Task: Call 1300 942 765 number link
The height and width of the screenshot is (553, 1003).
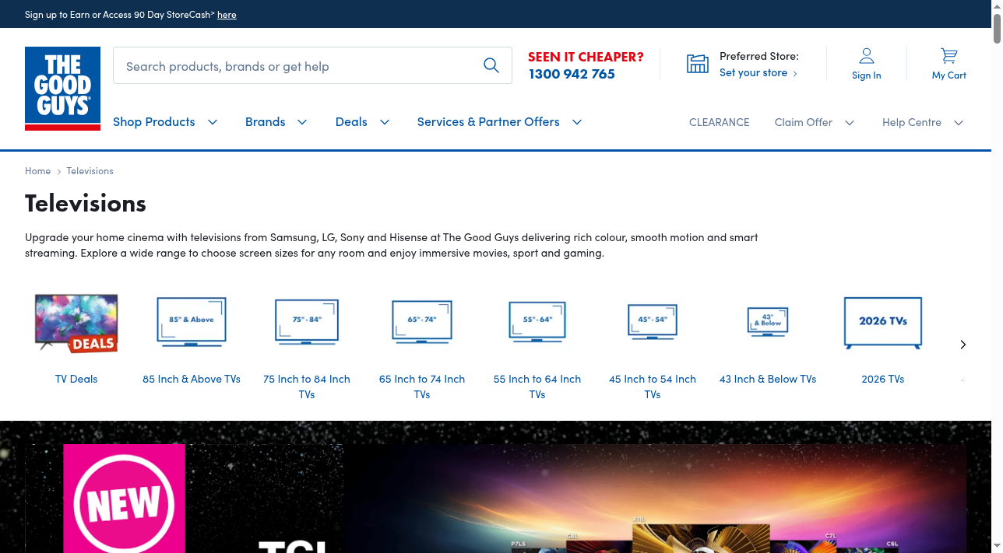Action: (x=572, y=74)
